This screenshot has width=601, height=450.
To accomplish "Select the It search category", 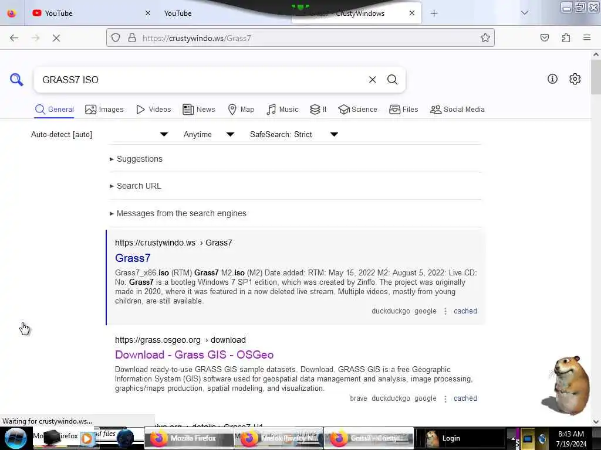I will click(x=318, y=110).
